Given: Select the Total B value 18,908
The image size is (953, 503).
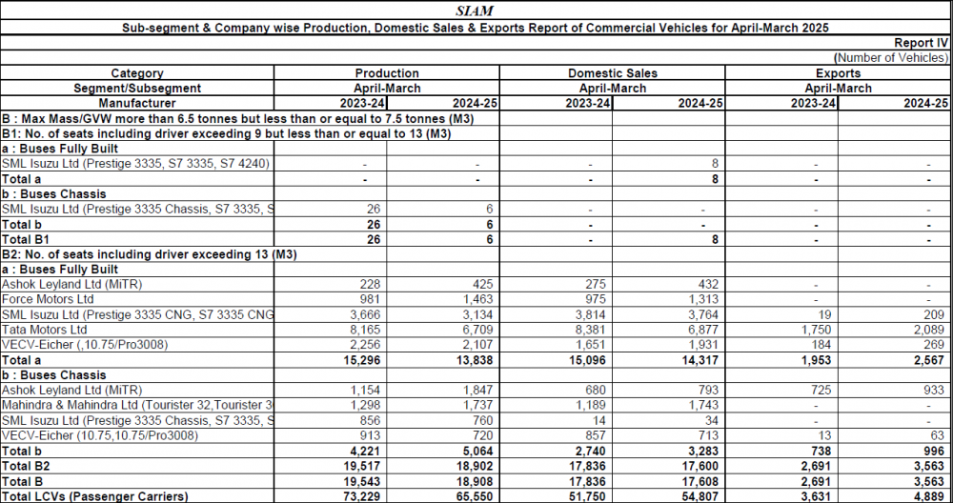Looking at the screenshot, I should [x=475, y=481].
